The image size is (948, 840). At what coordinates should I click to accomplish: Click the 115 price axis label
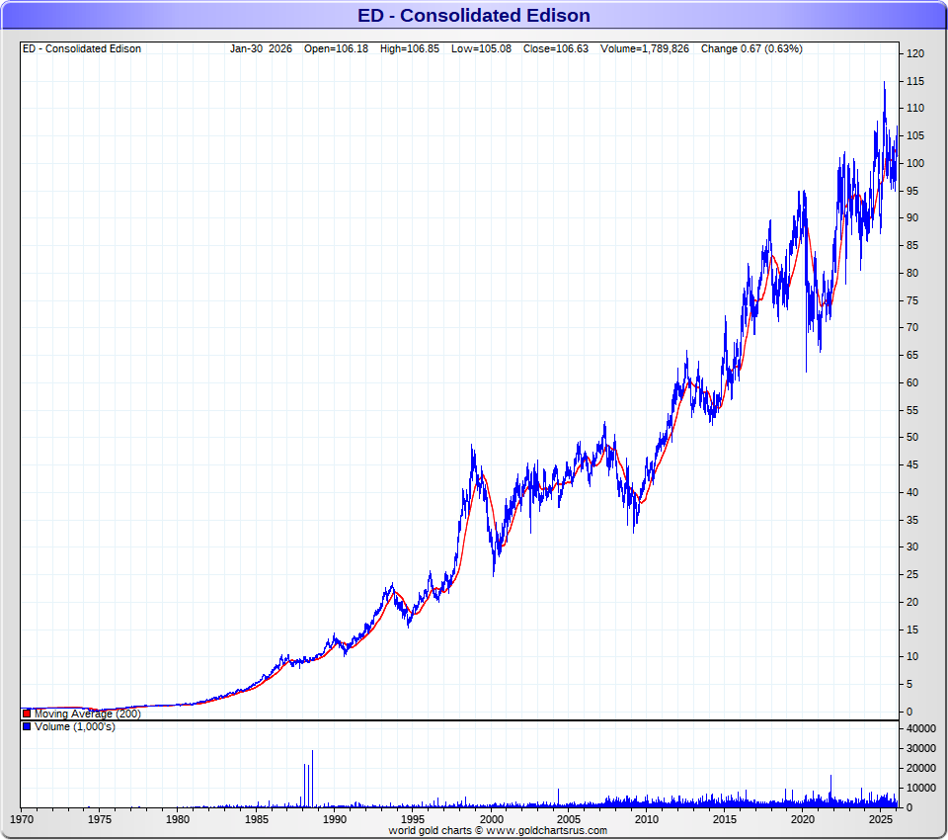pyautogui.click(x=915, y=81)
